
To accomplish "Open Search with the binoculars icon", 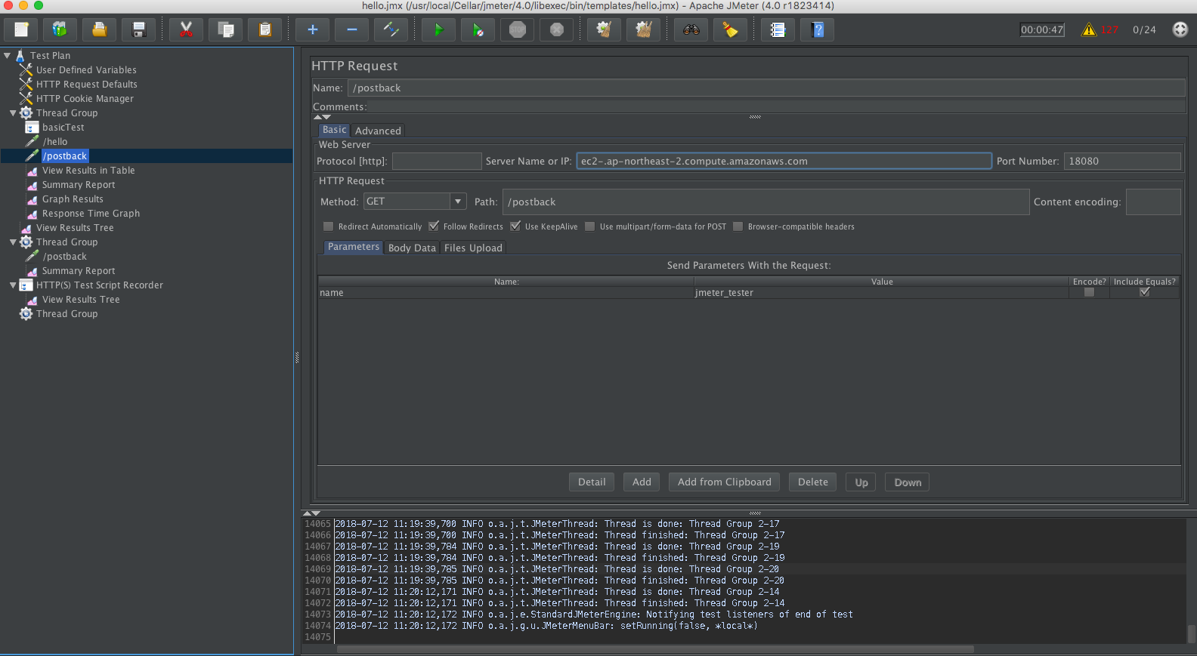I will point(691,30).
